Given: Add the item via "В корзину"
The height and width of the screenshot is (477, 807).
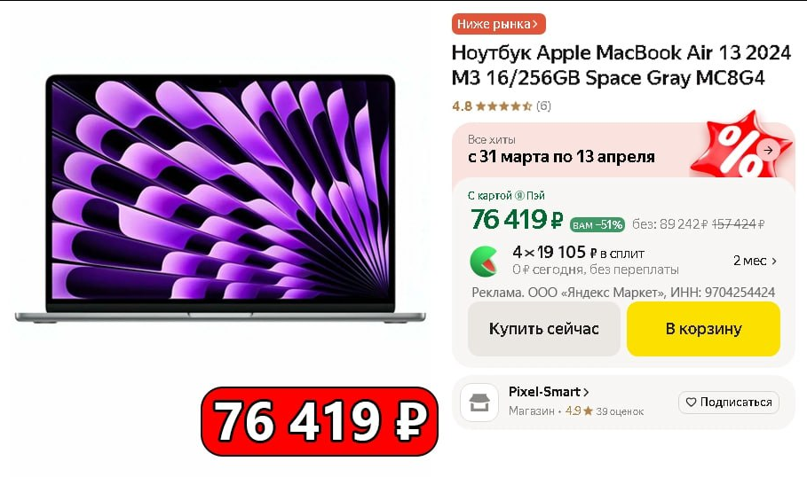Looking at the screenshot, I should coord(703,329).
